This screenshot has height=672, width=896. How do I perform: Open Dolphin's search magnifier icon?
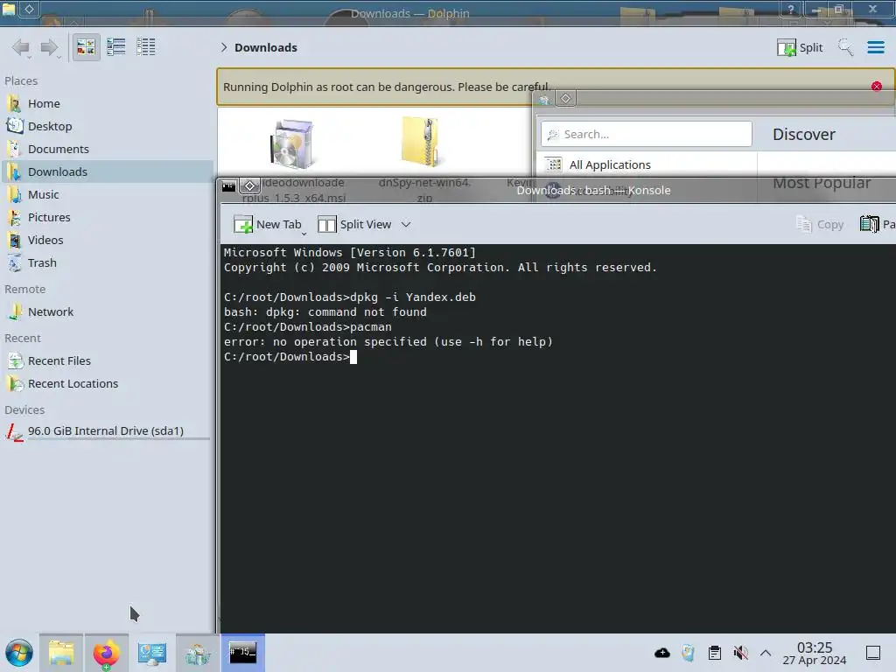click(x=845, y=47)
